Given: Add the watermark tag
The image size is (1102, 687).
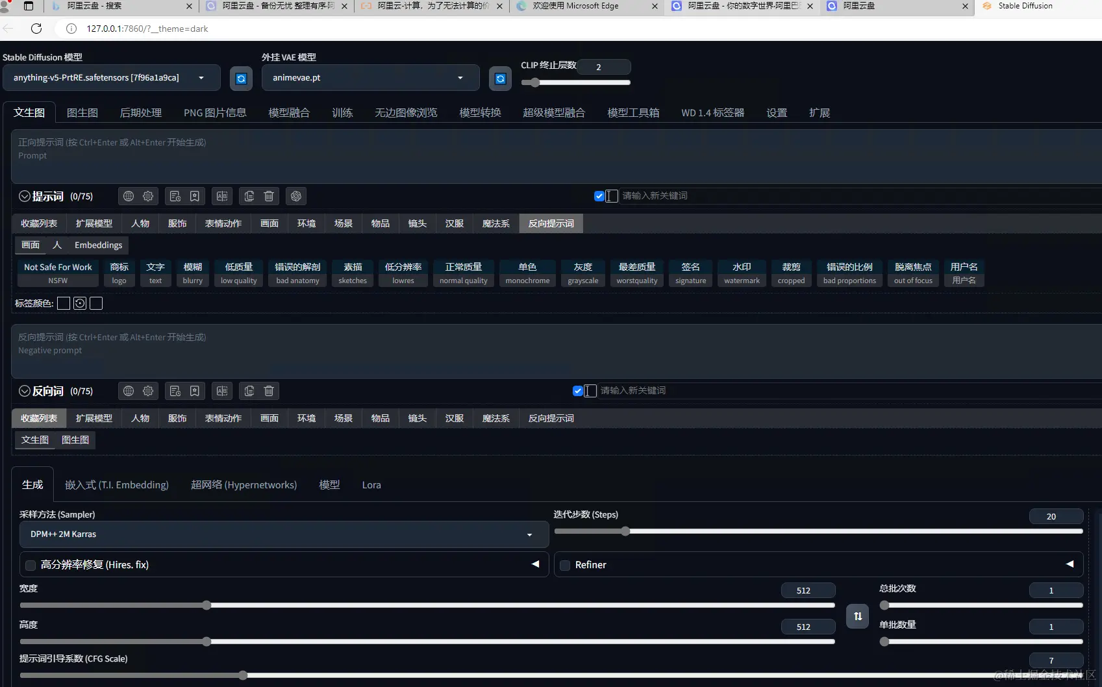Looking at the screenshot, I should pyautogui.click(x=742, y=273).
